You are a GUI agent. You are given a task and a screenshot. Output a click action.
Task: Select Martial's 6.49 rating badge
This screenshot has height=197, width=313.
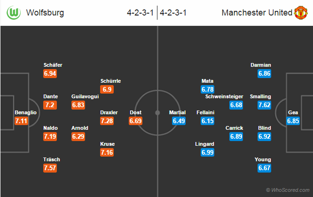click(178, 121)
